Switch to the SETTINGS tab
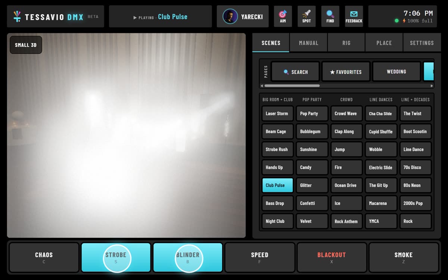The width and height of the screenshot is (448, 280). [422, 43]
